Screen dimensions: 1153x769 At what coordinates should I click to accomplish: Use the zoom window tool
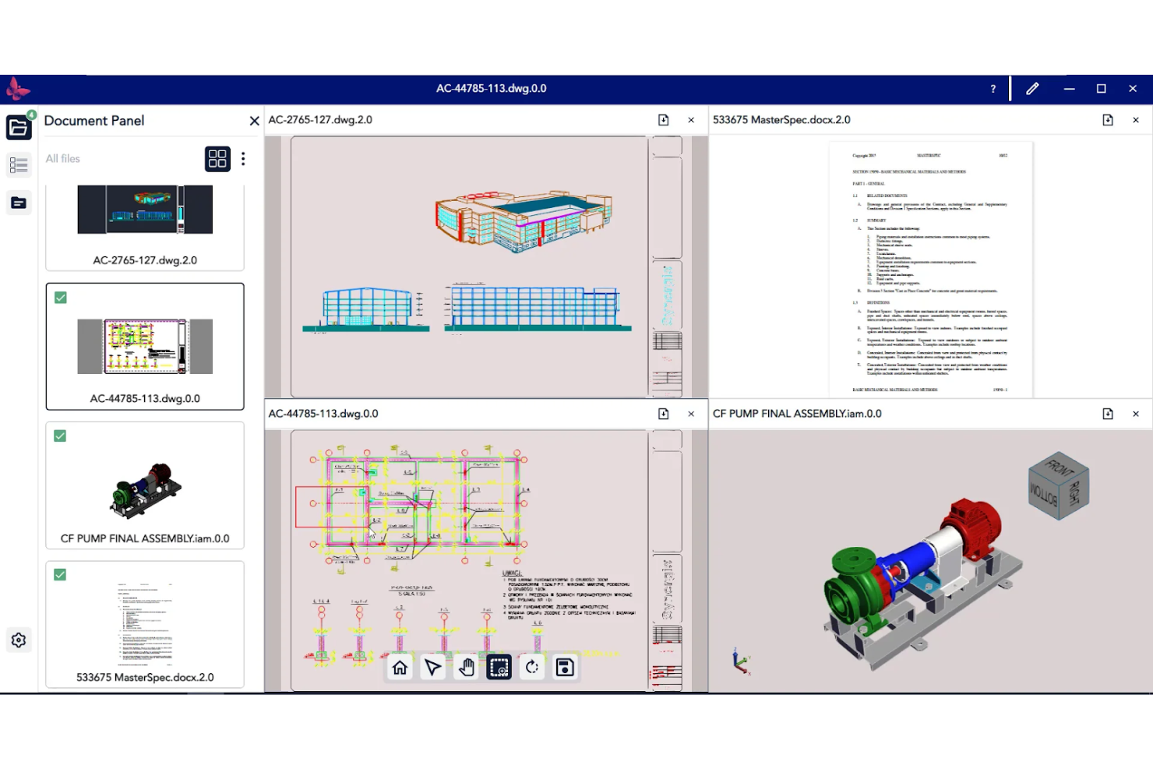tap(499, 667)
